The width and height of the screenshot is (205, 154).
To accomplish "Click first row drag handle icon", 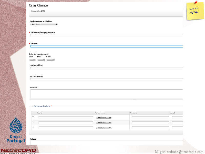I will click(x=33, y=117).
